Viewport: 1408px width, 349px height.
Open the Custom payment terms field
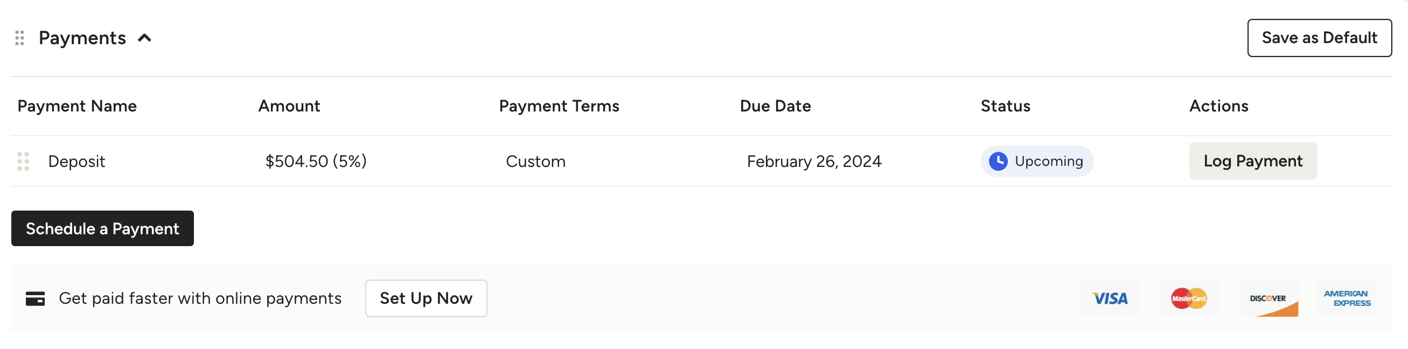(x=535, y=162)
